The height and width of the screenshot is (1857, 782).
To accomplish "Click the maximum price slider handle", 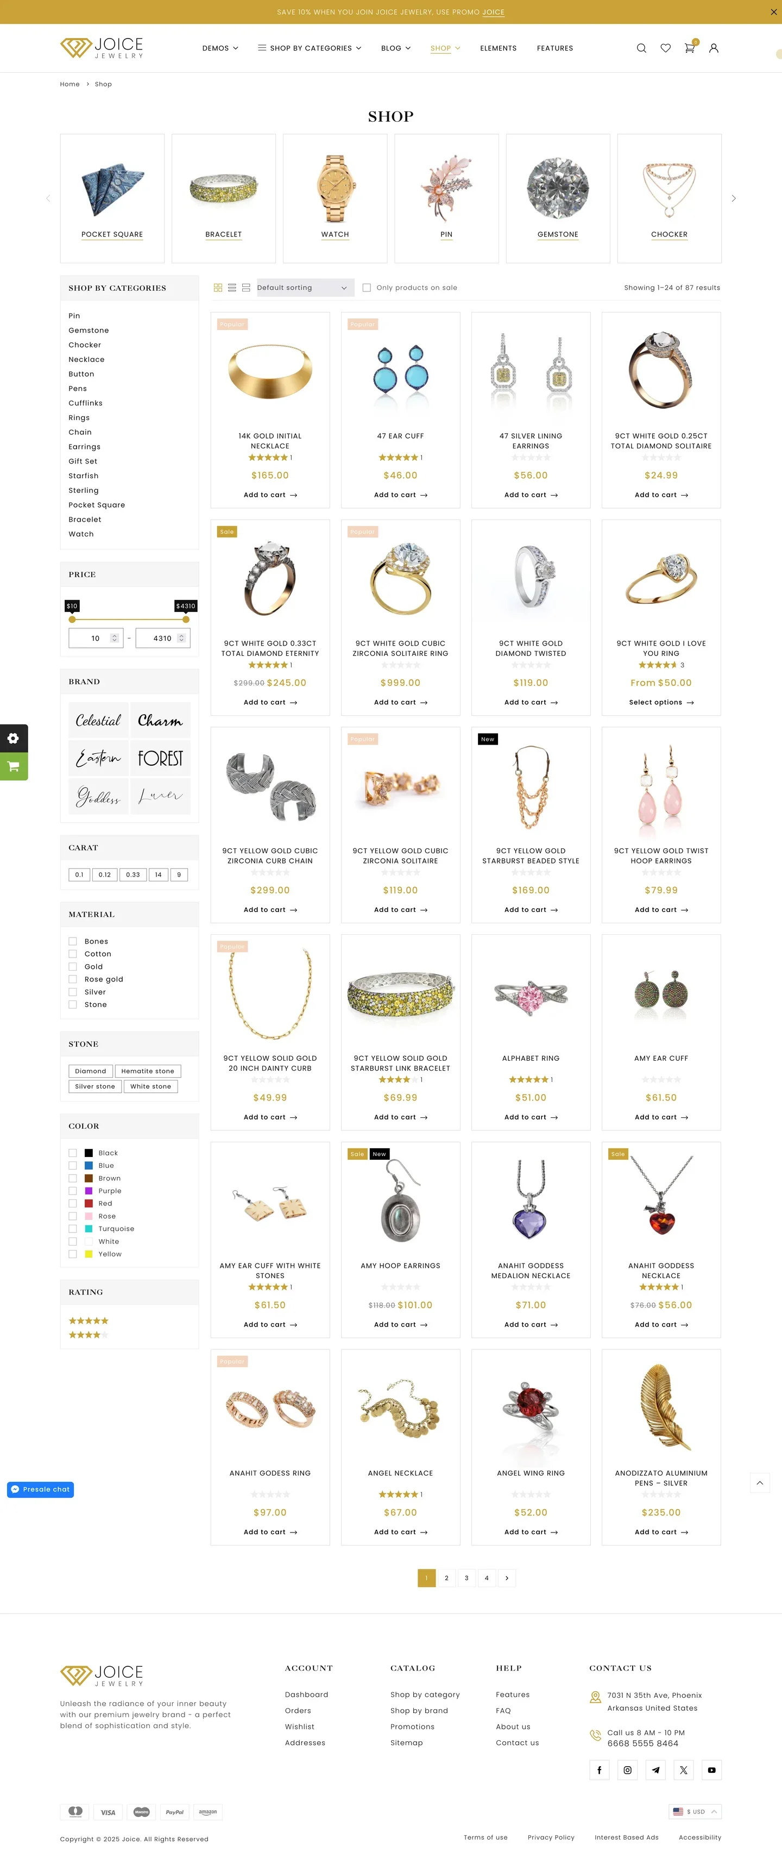I will click(186, 619).
